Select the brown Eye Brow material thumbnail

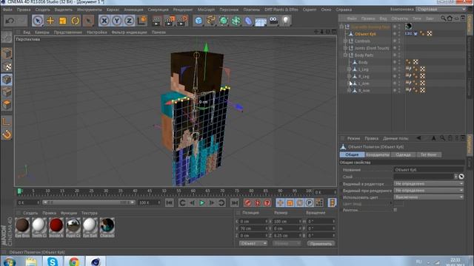point(22,228)
